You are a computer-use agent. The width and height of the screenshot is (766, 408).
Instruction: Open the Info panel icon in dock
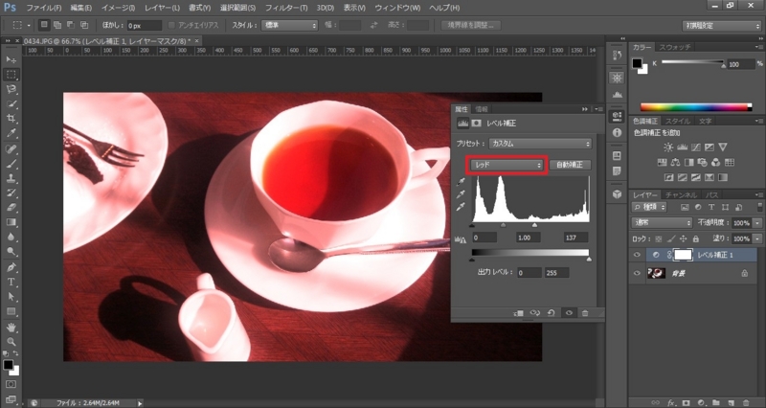click(x=617, y=132)
